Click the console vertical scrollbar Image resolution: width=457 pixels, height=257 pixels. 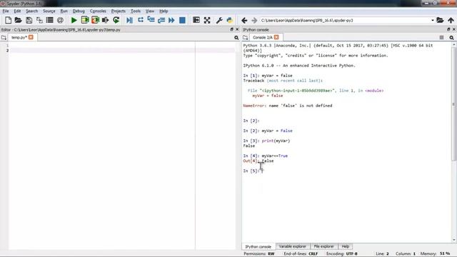click(454, 104)
